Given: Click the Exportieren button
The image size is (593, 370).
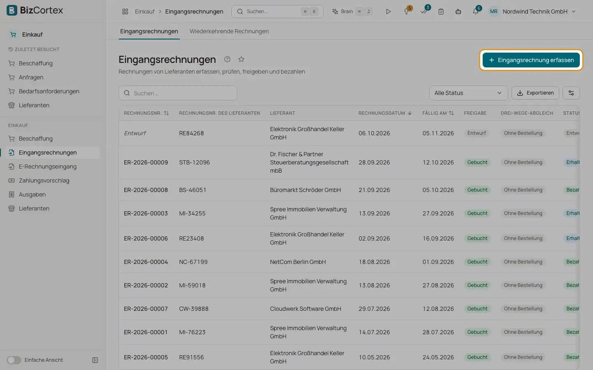Looking at the screenshot, I should pos(535,93).
